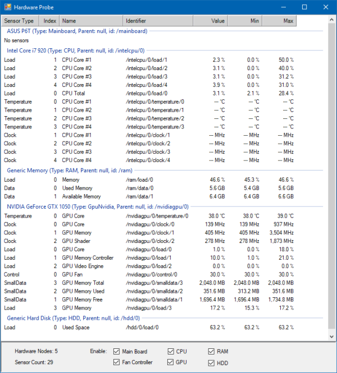Uncheck the CPU enable checkbox
Image resolution: width=337 pixels, height=373 pixels.
pos(171,351)
